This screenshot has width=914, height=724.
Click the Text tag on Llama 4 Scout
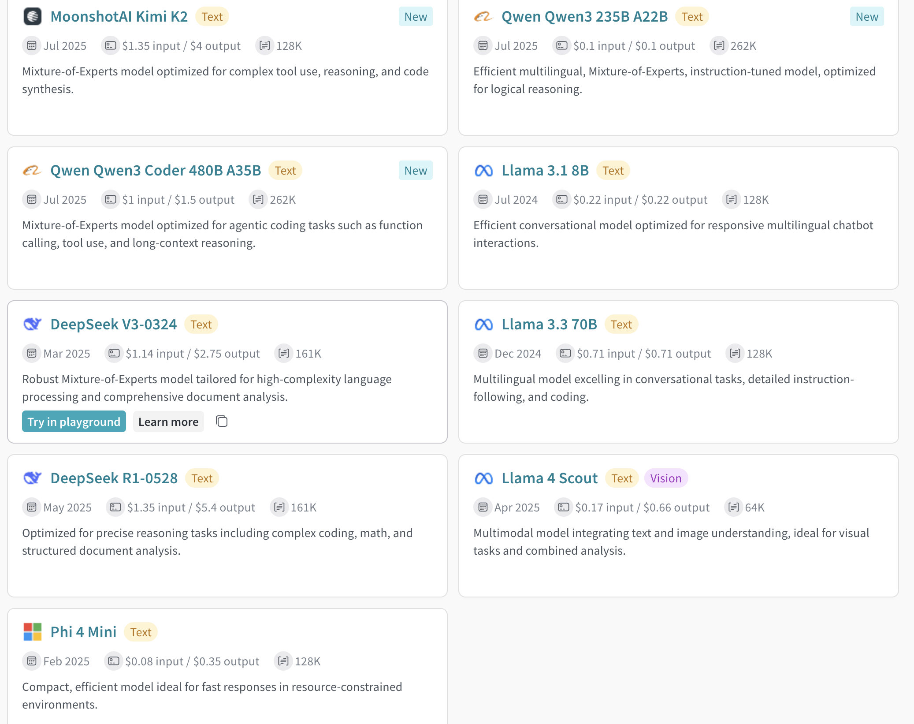(622, 478)
